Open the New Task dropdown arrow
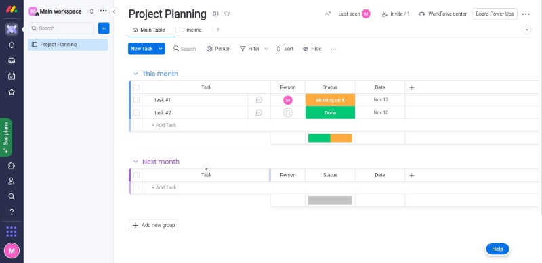Viewport: 542px width, 263px height. click(161, 49)
